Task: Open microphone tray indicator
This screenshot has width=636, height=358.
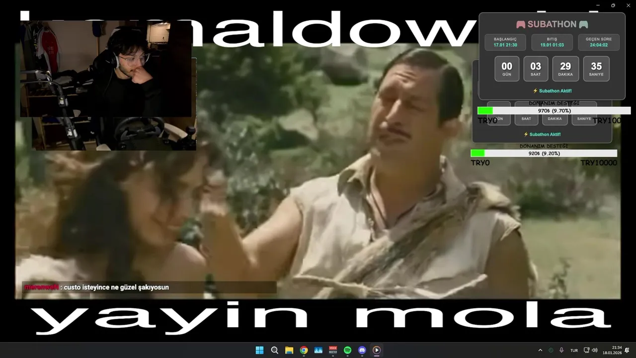Action: (561, 350)
